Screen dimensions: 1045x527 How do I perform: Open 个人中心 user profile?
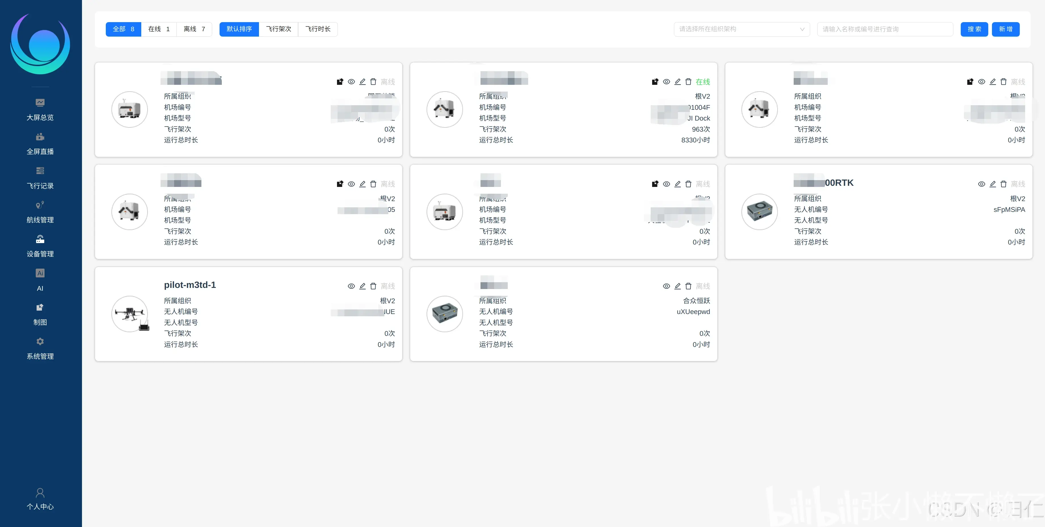(x=40, y=499)
